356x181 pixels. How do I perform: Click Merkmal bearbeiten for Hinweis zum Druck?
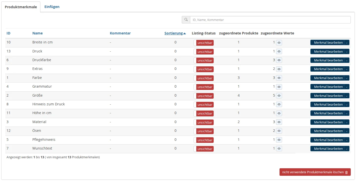[327, 104]
